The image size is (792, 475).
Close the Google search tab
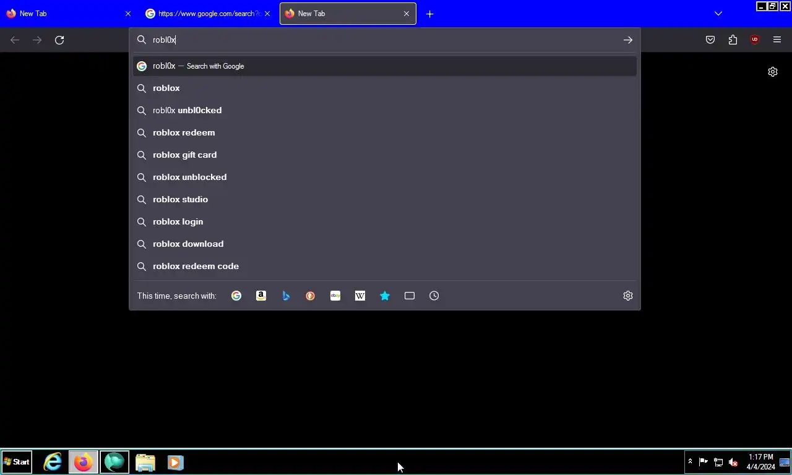pos(267,14)
